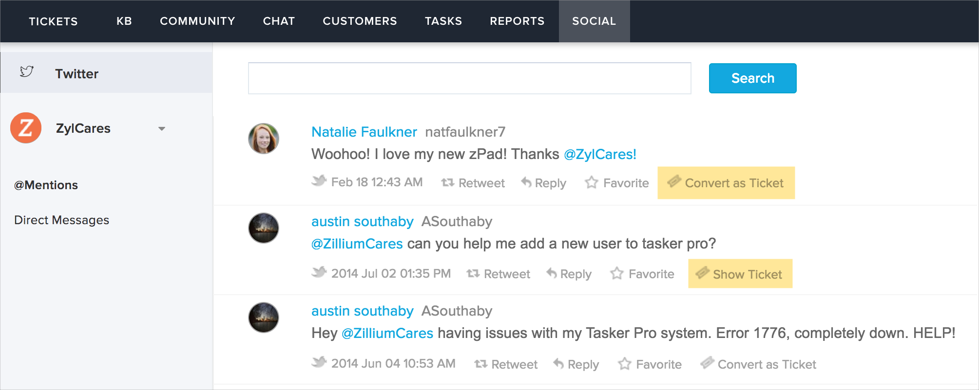Click the ZylCares orange Z logo

26,128
